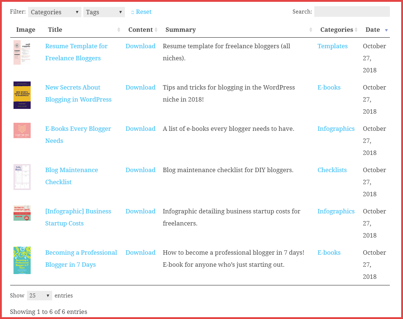The image size is (403, 319).
Task: Open Becoming a Professional Blogger in 7 Days
Action: 81,259
